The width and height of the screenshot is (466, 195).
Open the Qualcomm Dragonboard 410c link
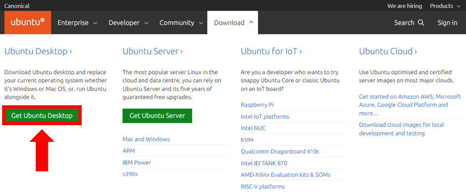280,151
